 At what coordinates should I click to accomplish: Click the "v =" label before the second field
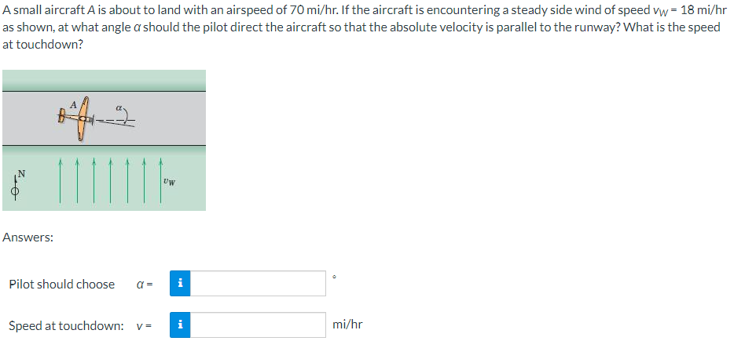[144, 325]
